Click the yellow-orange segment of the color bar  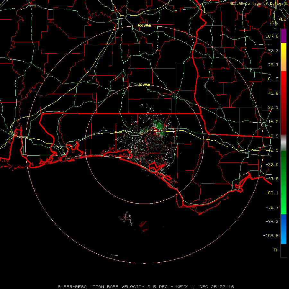point(284,57)
